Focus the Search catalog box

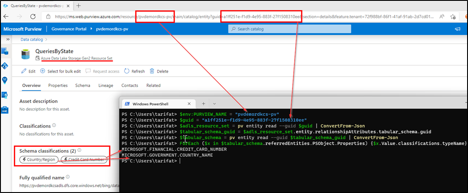[x=289, y=29]
